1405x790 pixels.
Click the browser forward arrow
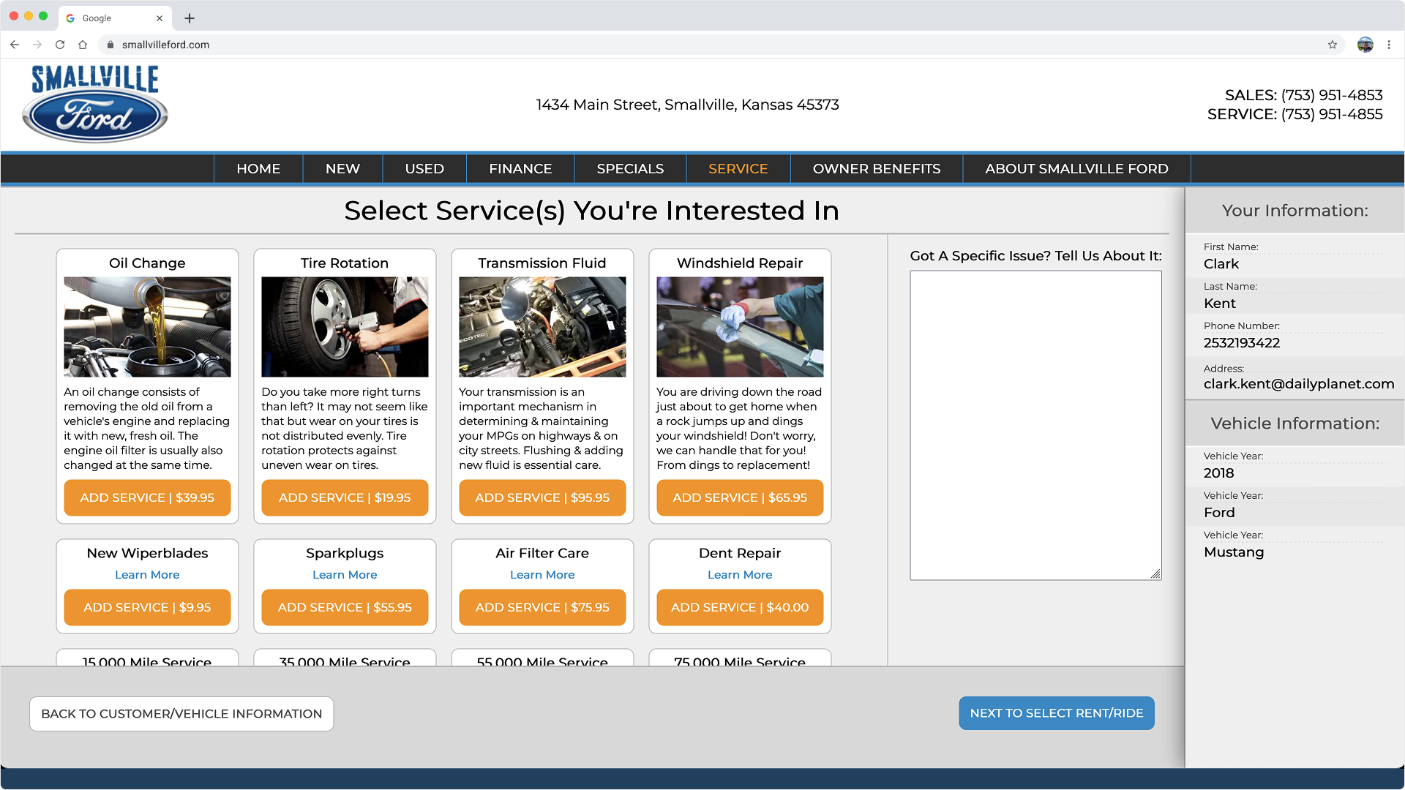[x=37, y=45]
